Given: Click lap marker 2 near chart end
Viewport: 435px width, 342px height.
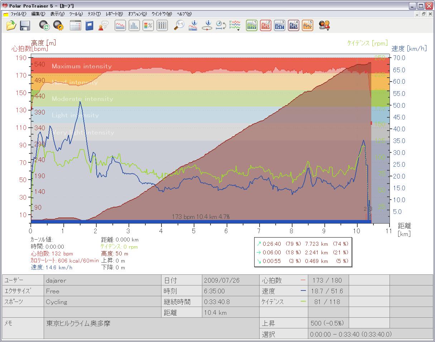Looking at the screenshot, I should (366, 209).
